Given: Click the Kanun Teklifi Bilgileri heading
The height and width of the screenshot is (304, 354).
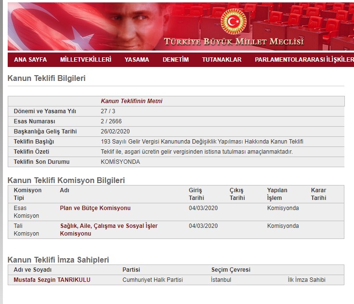Looking at the screenshot, I should 47,78.
